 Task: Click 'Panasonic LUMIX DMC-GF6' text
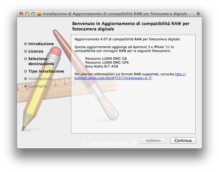coord(107,63)
